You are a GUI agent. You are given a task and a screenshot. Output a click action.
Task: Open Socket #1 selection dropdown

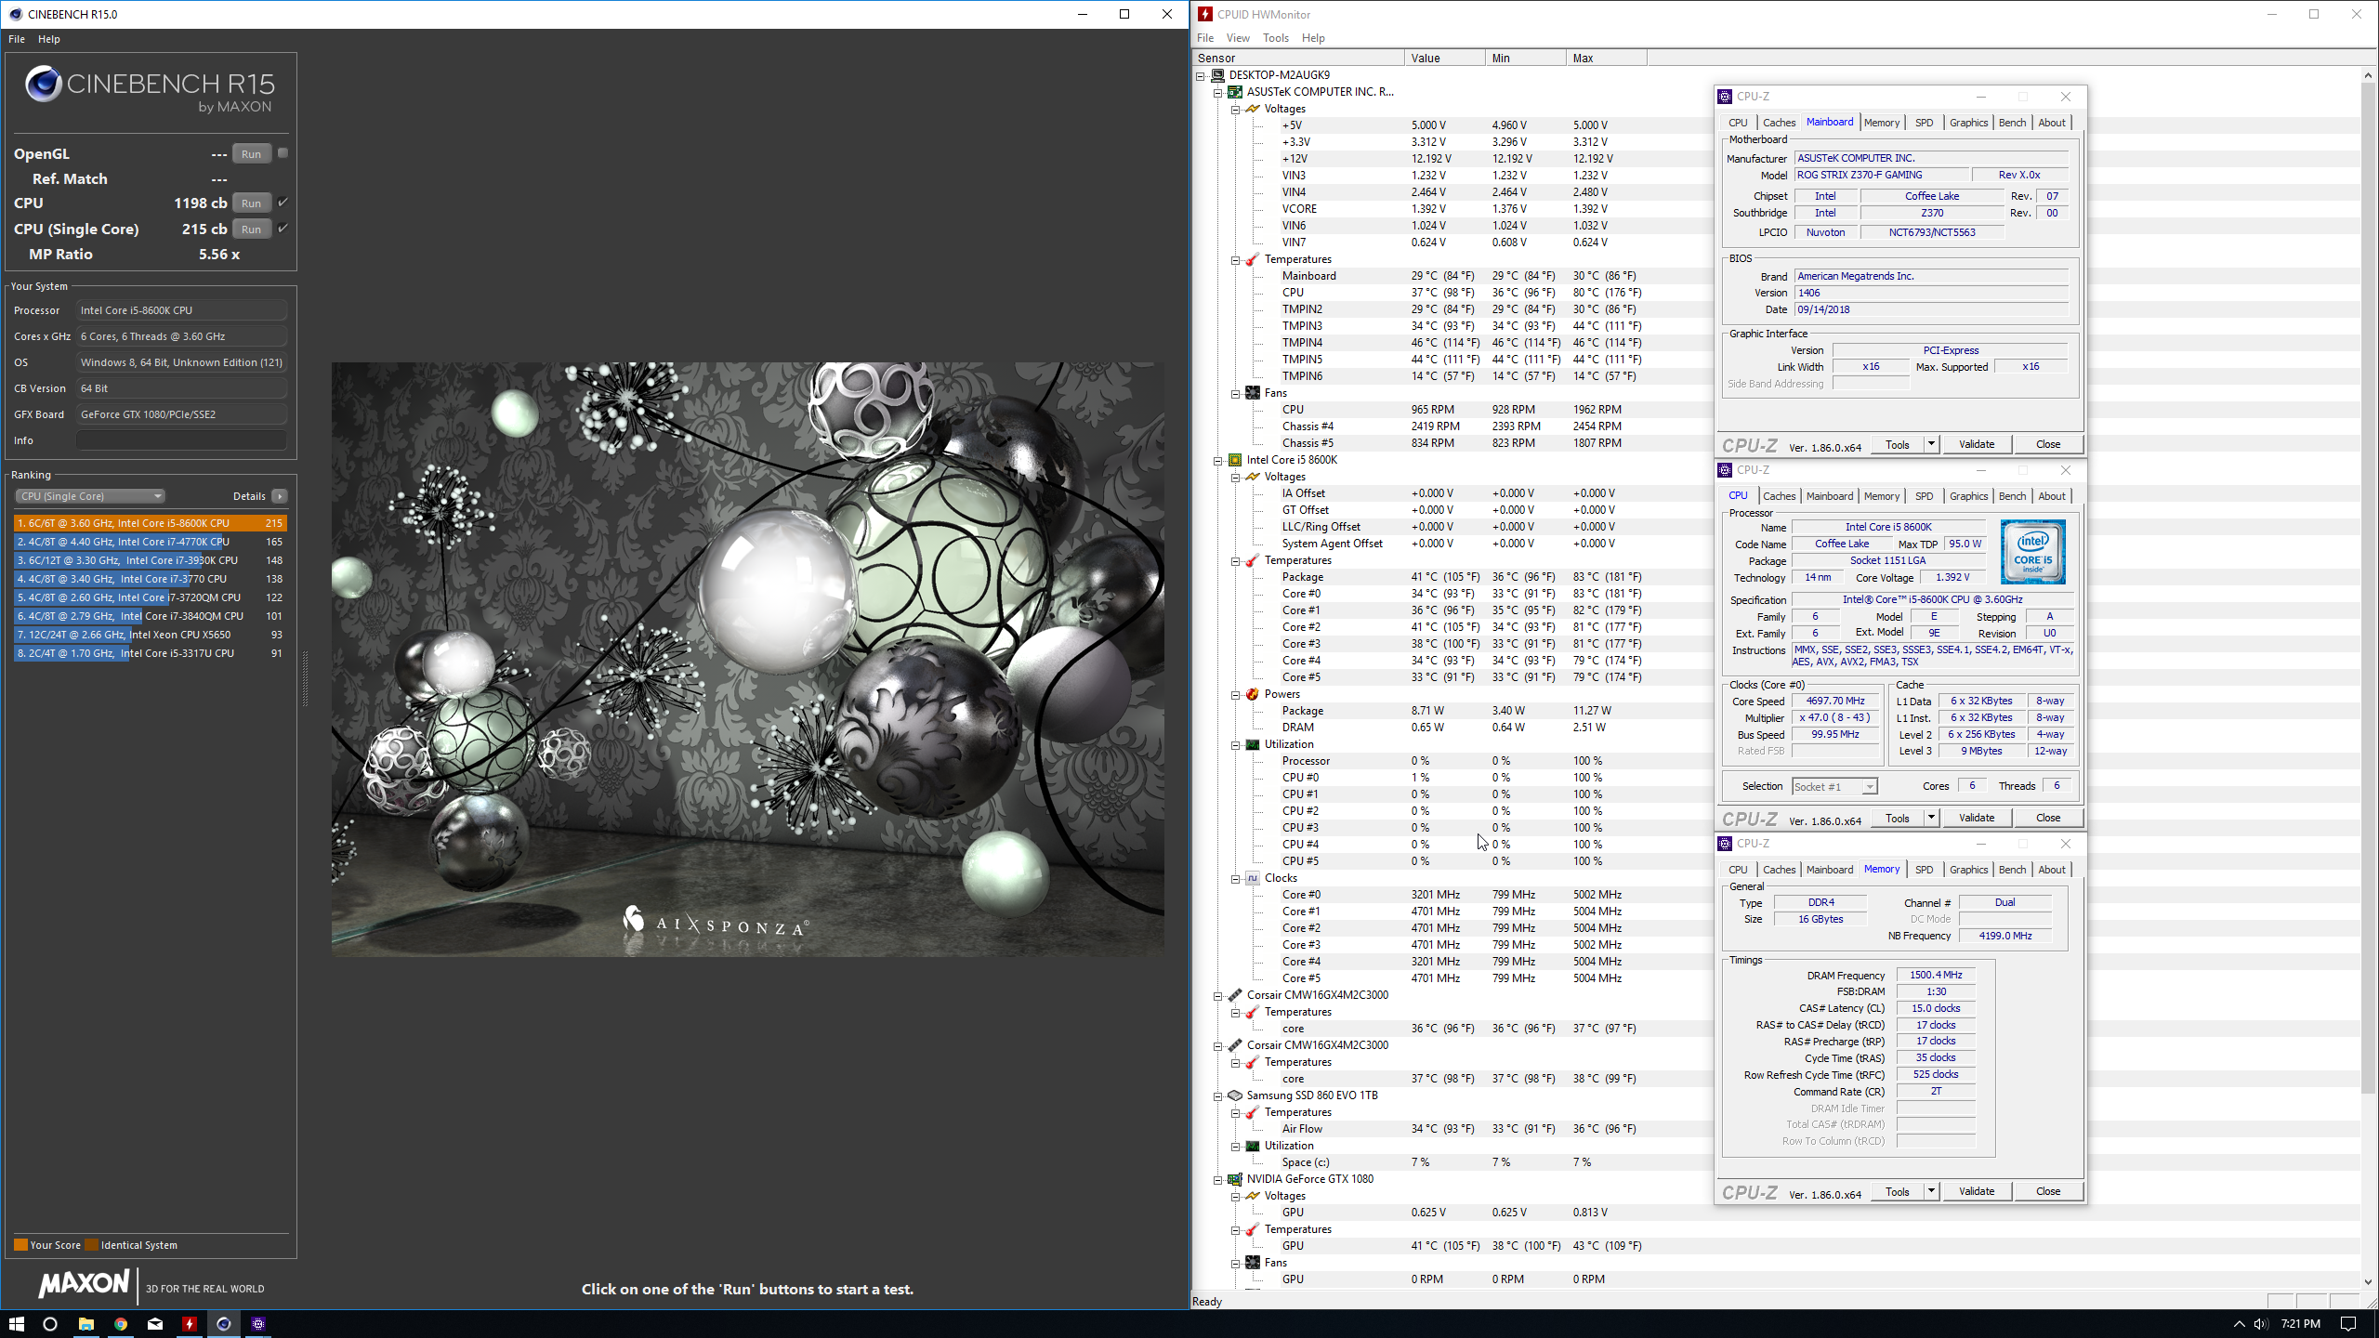(x=1834, y=786)
